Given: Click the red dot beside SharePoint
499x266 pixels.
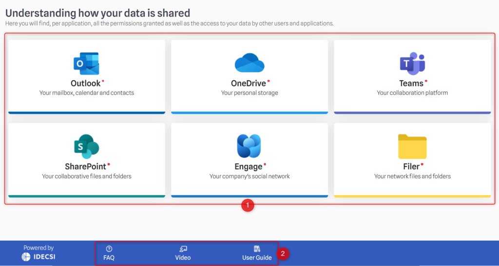Looking at the screenshot, I should point(109,164).
